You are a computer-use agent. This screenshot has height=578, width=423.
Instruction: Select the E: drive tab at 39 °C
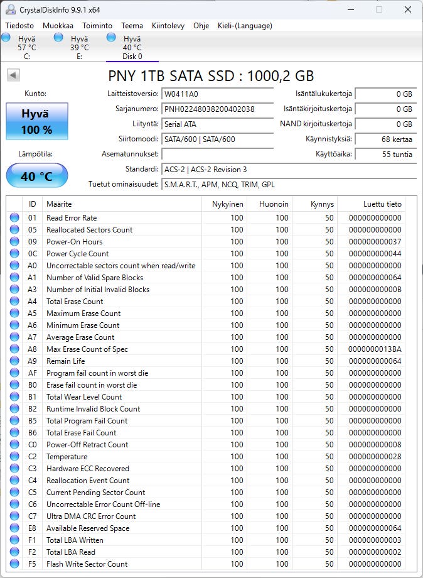coord(79,47)
